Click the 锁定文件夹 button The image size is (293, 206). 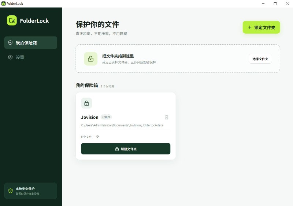click(261, 27)
